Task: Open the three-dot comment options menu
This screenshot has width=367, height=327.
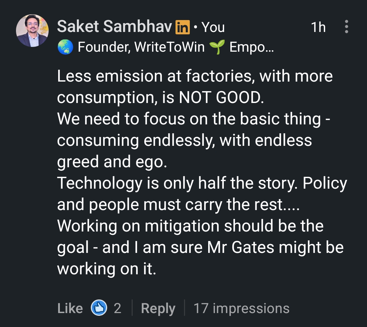Action: [x=346, y=27]
